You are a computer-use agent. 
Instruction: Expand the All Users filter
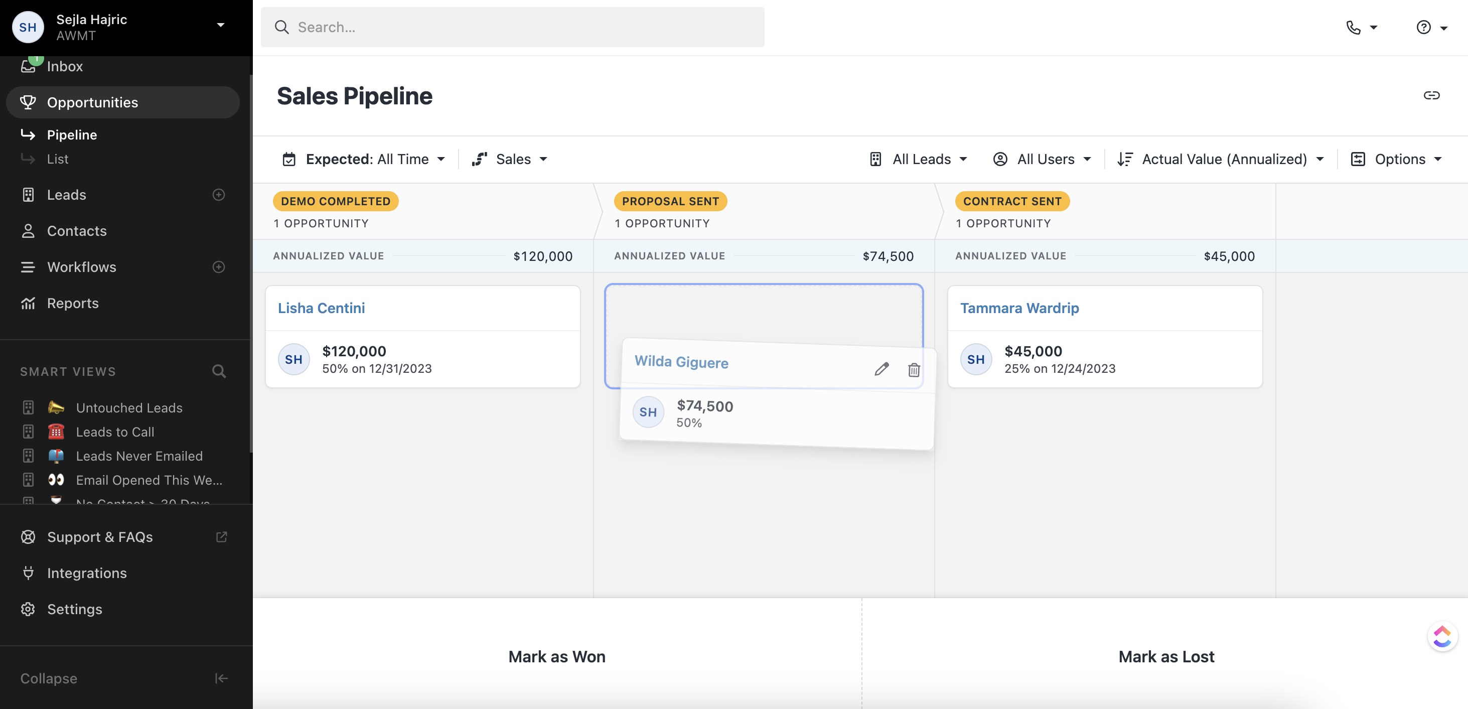point(1043,159)
